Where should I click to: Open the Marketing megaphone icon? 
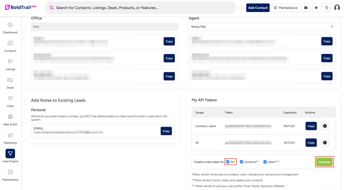coord(10,135)
